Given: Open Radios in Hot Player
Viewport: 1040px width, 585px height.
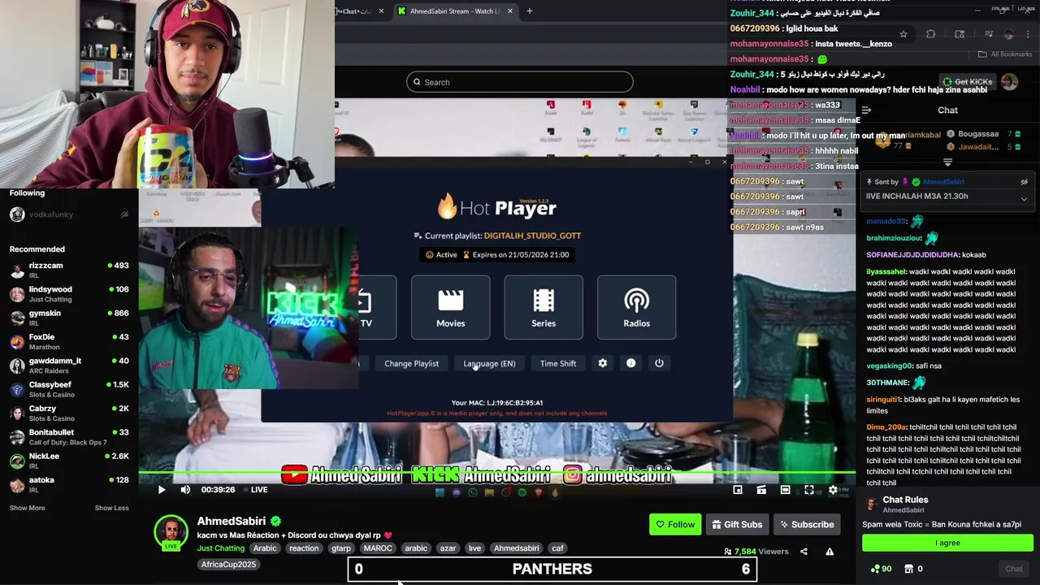Looking at the screenshot, I should [636, 306].
